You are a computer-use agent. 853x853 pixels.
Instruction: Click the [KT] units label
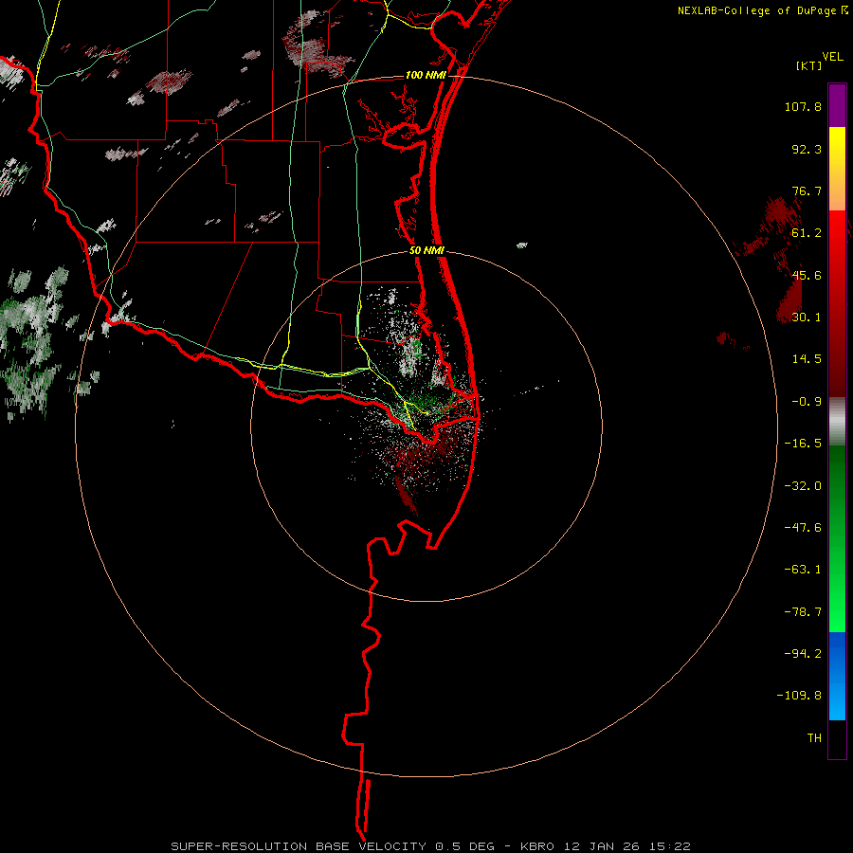pyautogui.click(x=809, y=65)
